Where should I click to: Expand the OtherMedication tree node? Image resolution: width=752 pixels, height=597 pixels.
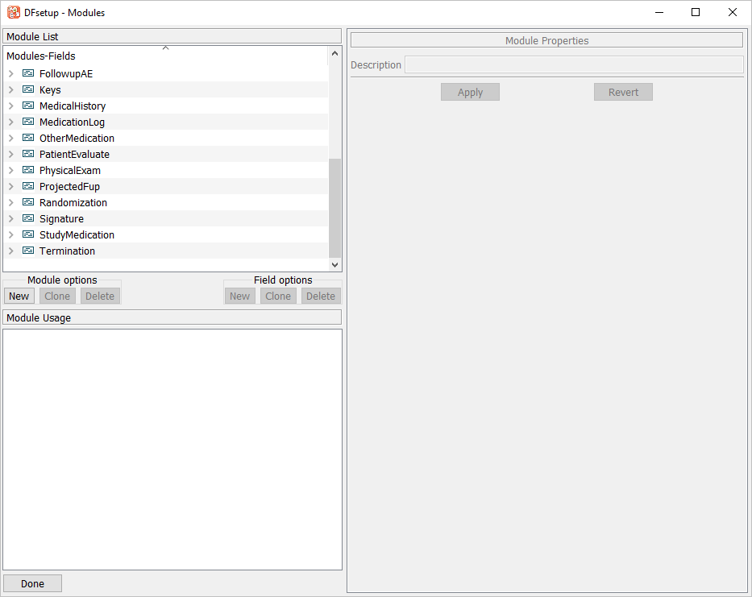click(x=10, y=138)
